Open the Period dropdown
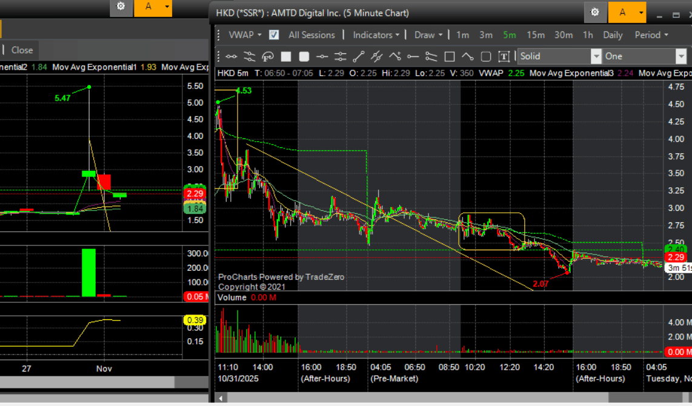 tap(651, 35)
